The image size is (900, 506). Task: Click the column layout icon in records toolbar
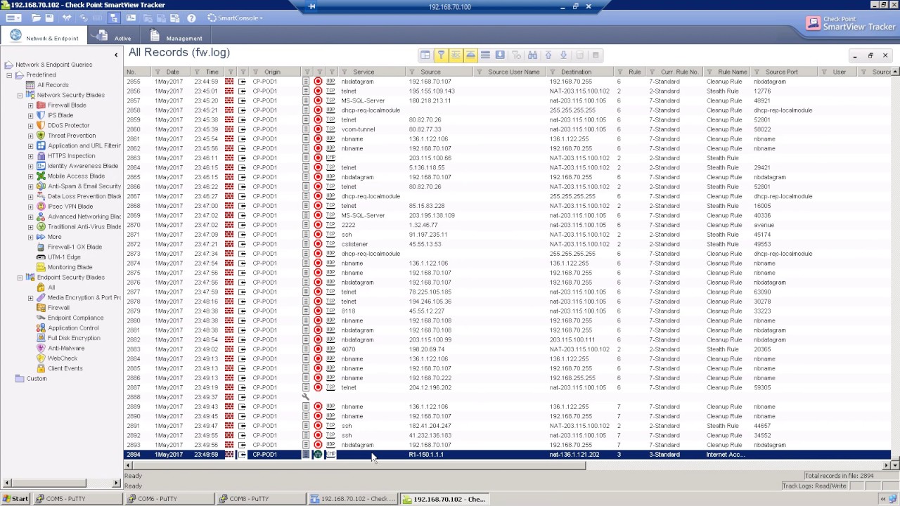(x=425, y=55)
